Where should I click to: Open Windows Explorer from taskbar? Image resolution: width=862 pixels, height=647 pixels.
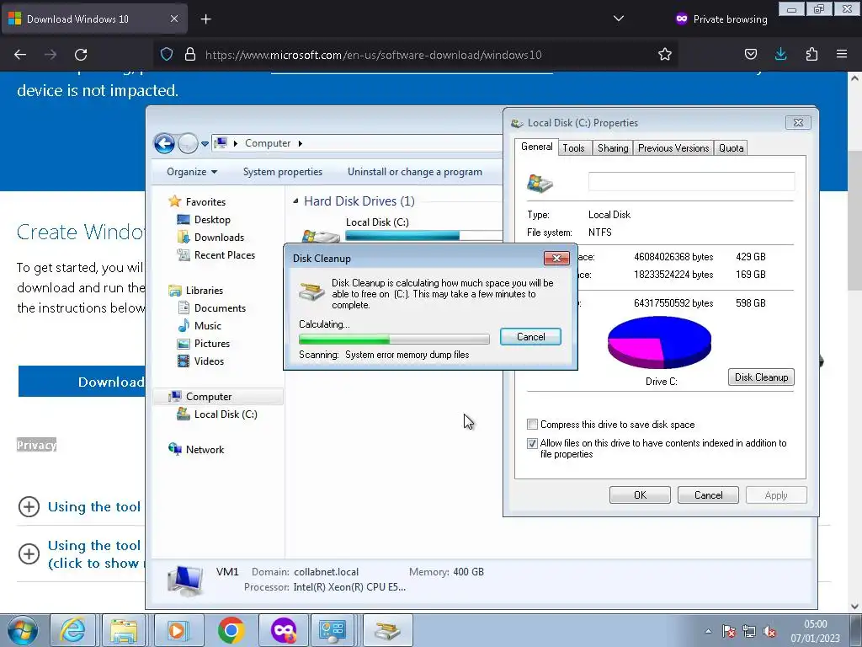tap(124, 630)
